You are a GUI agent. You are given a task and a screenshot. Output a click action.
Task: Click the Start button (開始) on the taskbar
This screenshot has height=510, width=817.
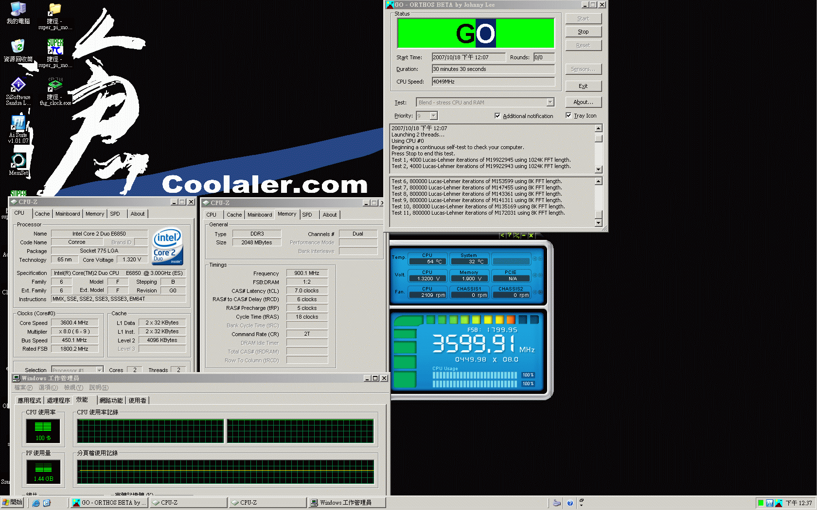(x=12, y=502)
